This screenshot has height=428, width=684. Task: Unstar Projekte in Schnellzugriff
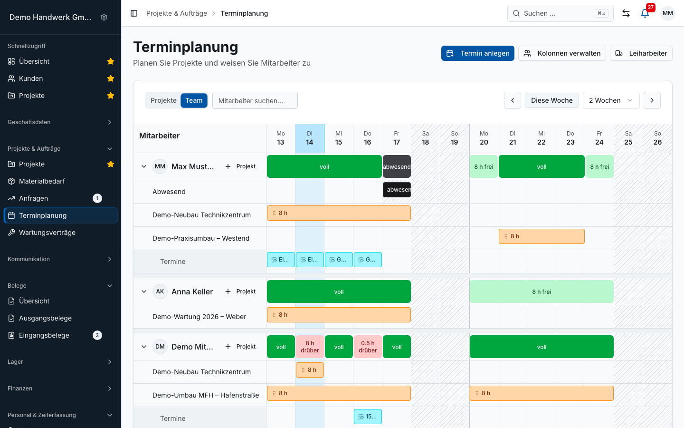111,96
